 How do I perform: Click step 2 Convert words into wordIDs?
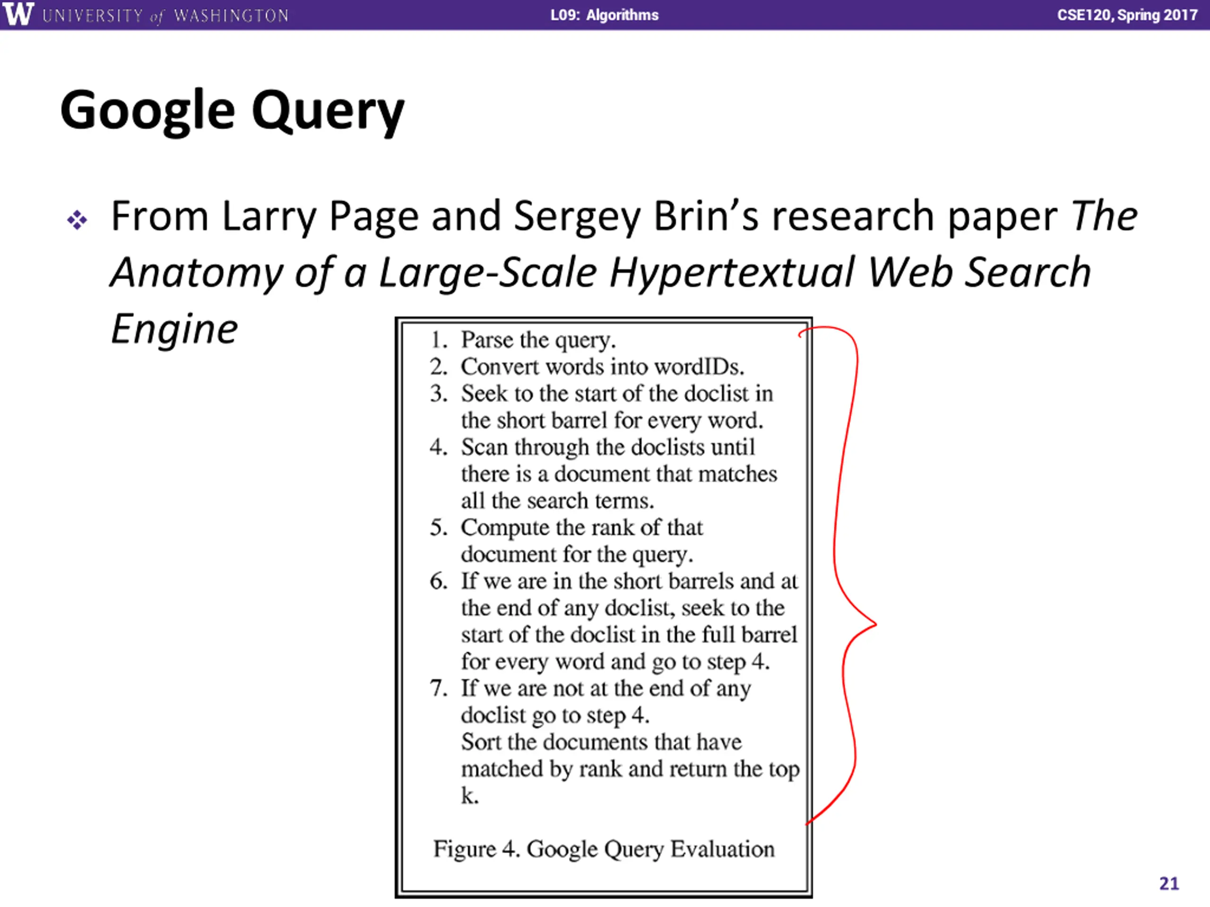tap(587, 367)
